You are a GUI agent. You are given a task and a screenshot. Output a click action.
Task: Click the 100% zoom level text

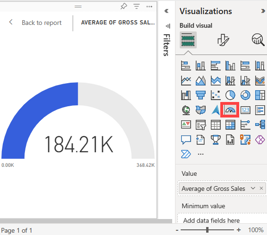tap(256, 230)
